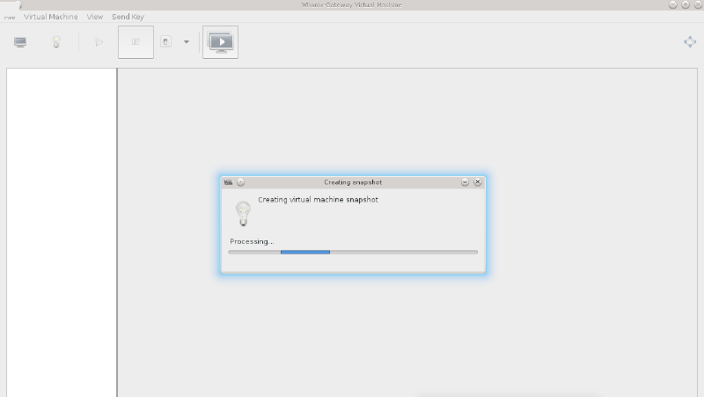
Task: Switch to fullscreen using the arrows icon
Action: (689, 42)
